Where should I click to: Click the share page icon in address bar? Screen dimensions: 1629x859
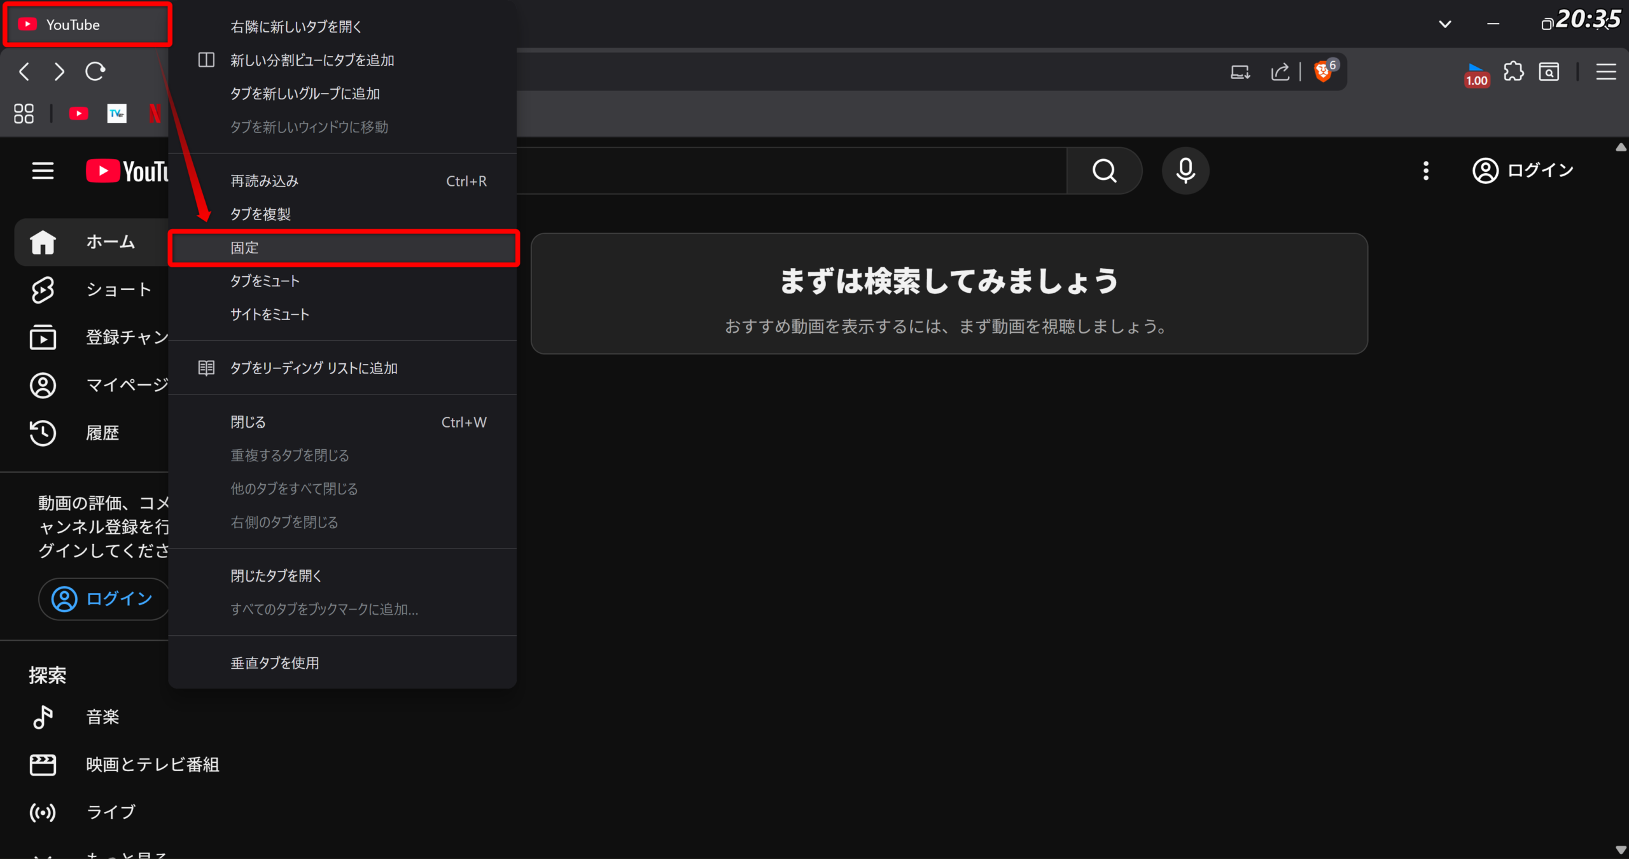tap(1280, 72)
